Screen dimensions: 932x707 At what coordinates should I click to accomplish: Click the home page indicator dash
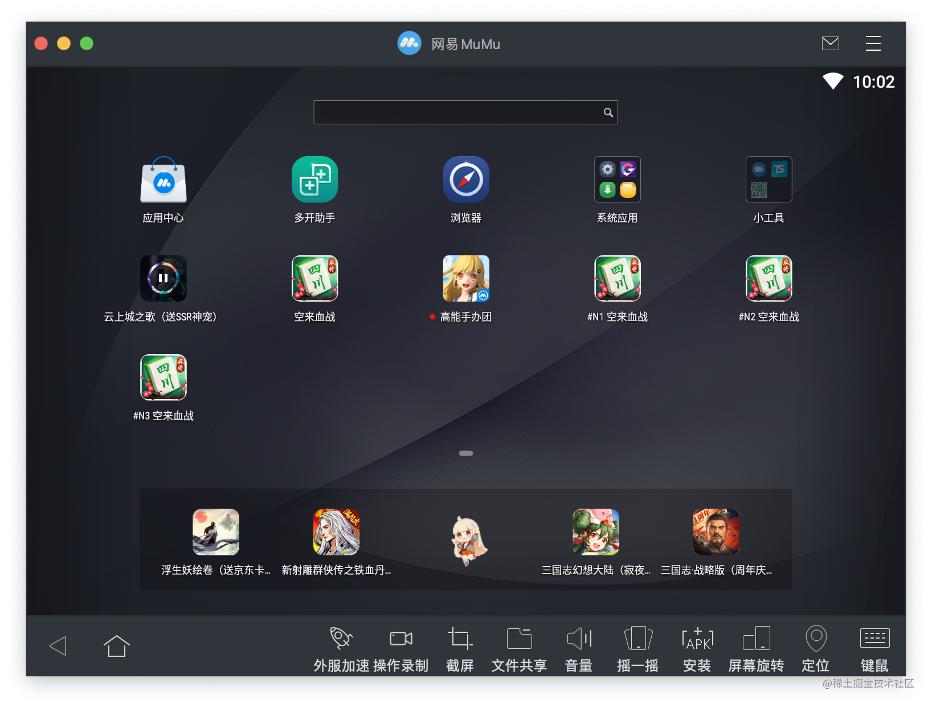coord(466,453)
